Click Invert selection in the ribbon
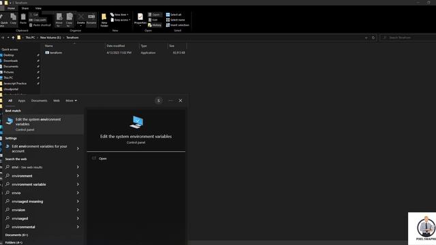The height and width of the screenshot is (245, 436). [178, 25]
